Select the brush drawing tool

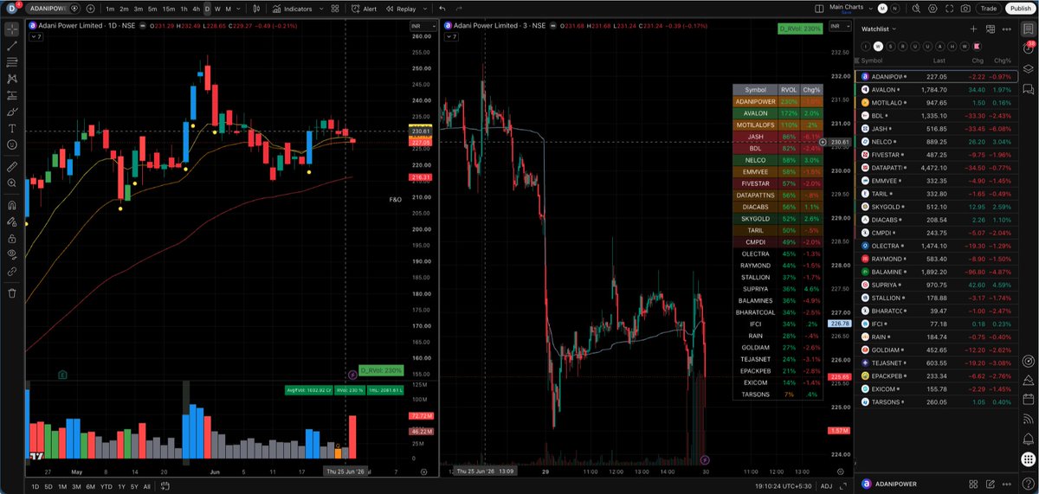point(12,112)
